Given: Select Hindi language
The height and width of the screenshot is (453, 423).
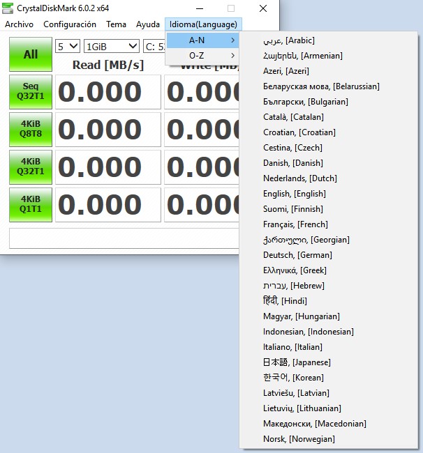Looking at the screenshot, I should click(x=329, y=301).
